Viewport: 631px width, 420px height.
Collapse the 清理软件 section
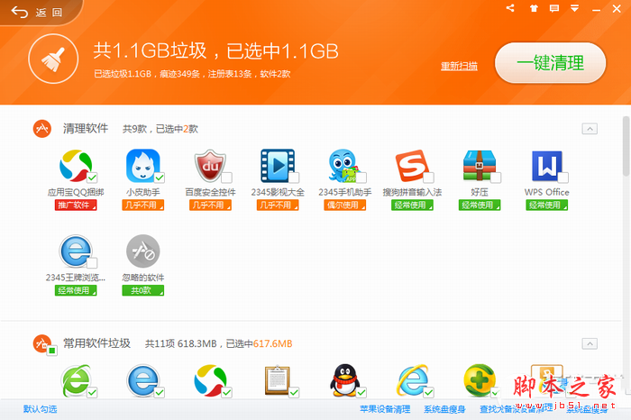590,129
